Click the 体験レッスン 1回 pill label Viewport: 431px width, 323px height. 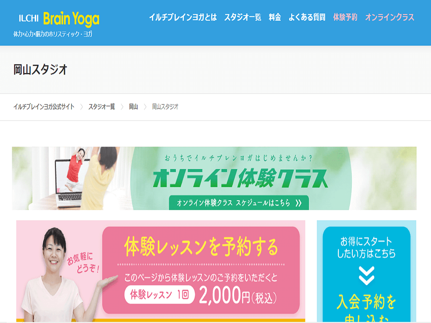tap(160, 295)
